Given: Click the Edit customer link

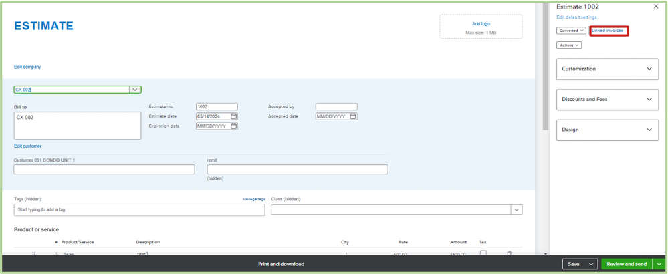Looking at the screenshot, I should pos(27,146).
